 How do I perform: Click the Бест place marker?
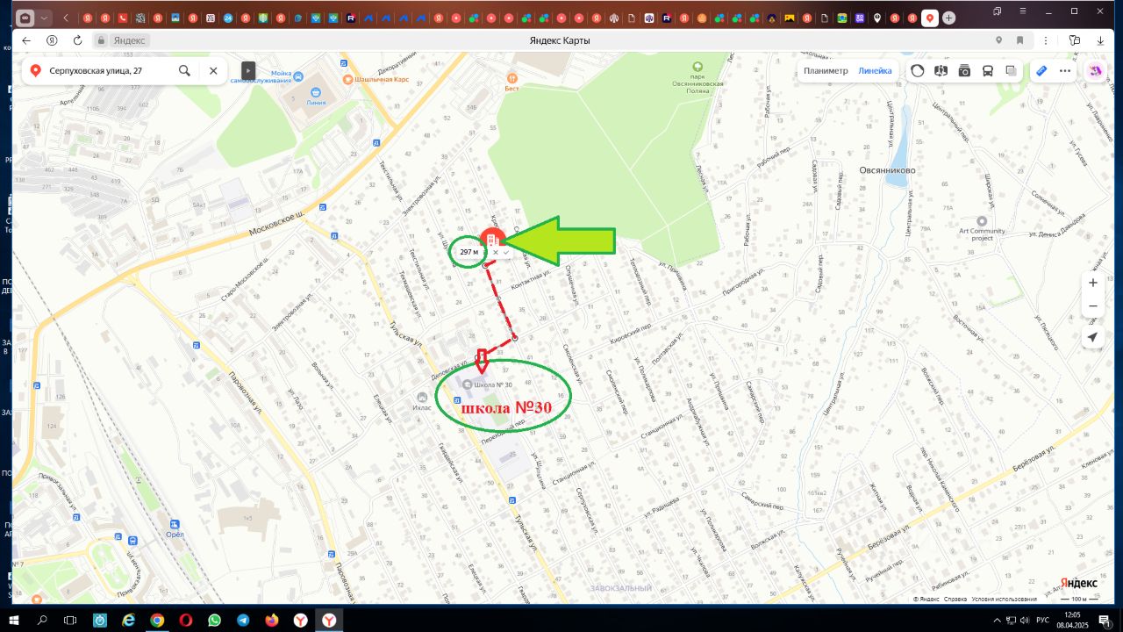coord(512,81)
